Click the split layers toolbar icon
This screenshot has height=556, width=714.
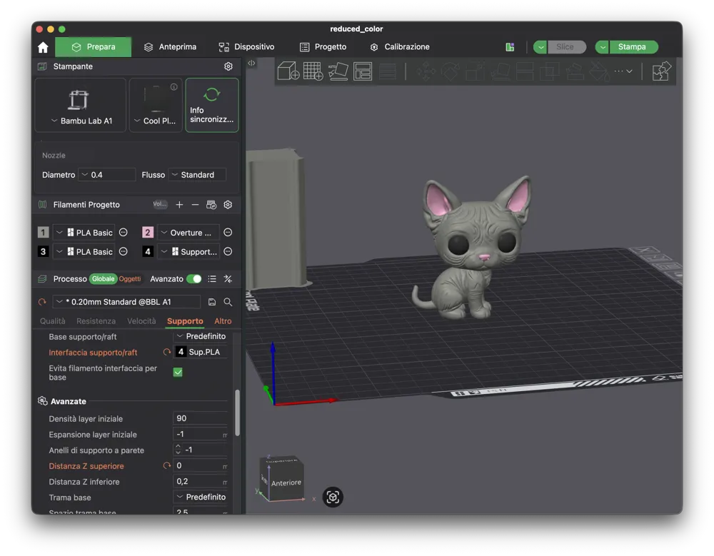[388, 71]
